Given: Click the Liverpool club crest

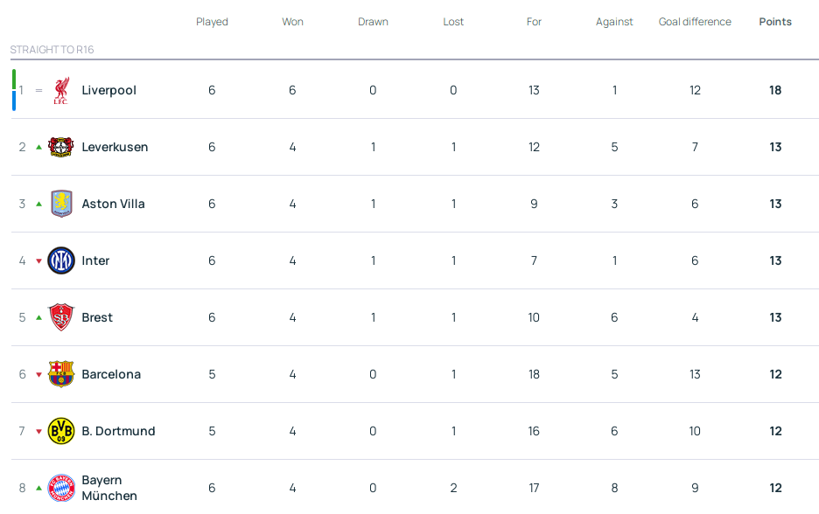Looking at the screenshot, I should click(60, 90).
